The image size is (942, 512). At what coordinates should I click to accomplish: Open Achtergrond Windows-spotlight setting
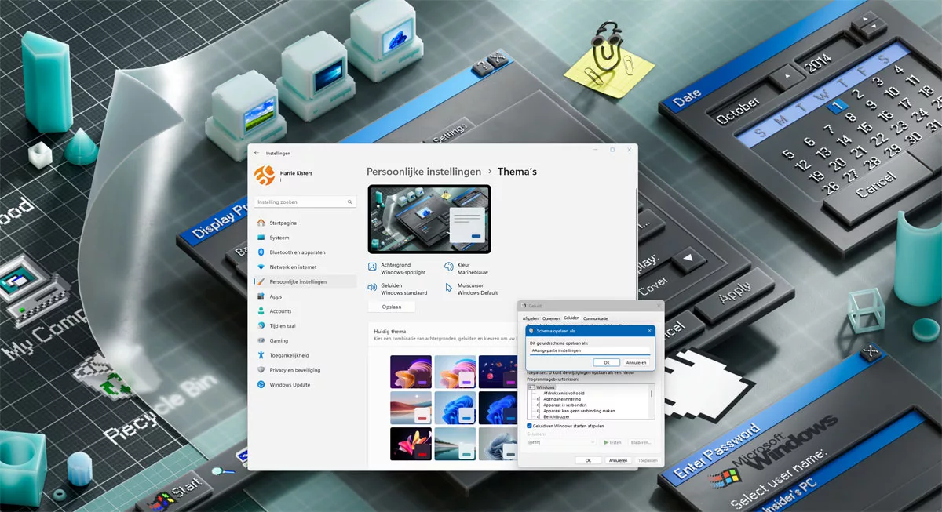[397, 269]
